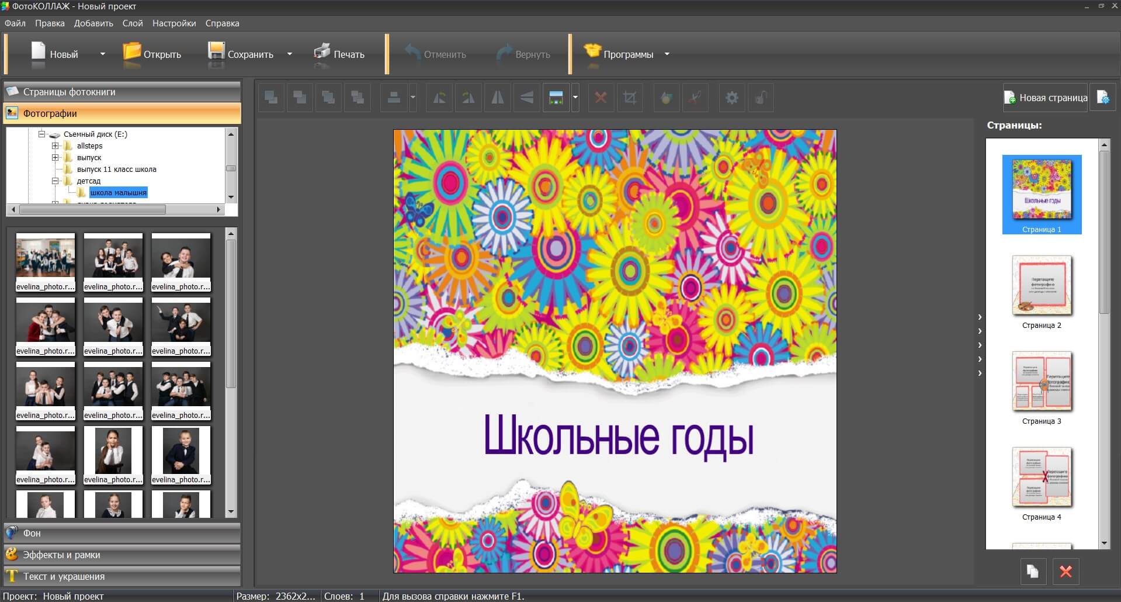Click the red X delete layer icon

click(601, 98)
